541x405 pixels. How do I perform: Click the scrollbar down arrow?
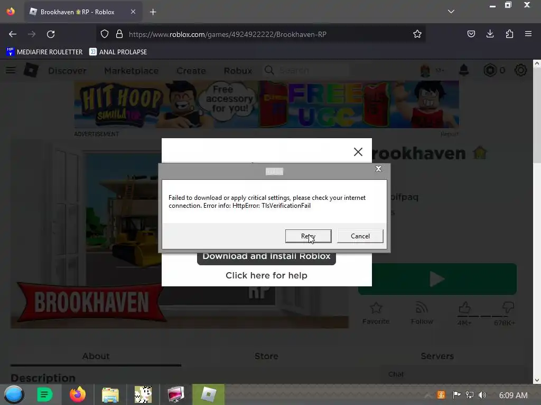tap(537, 380)
